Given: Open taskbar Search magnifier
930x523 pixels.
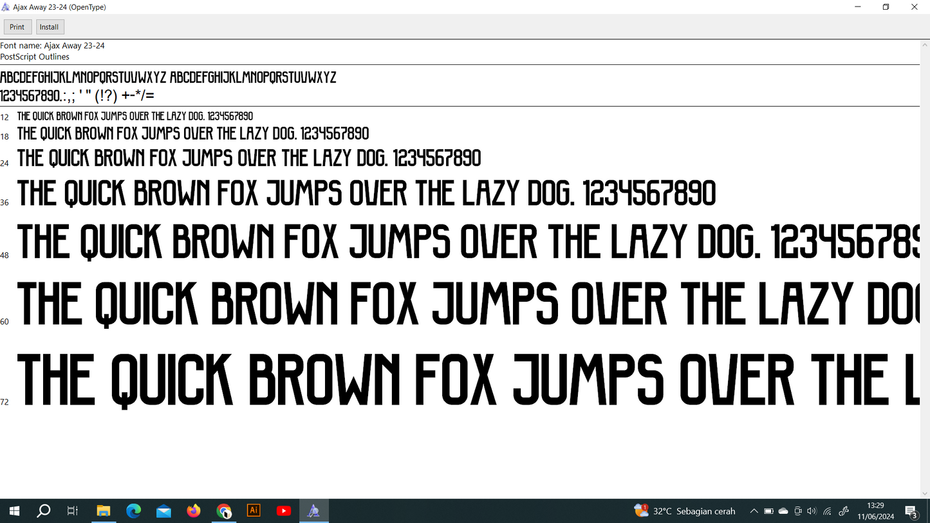Looking at the screenshot, I should [x=44, y=511].
